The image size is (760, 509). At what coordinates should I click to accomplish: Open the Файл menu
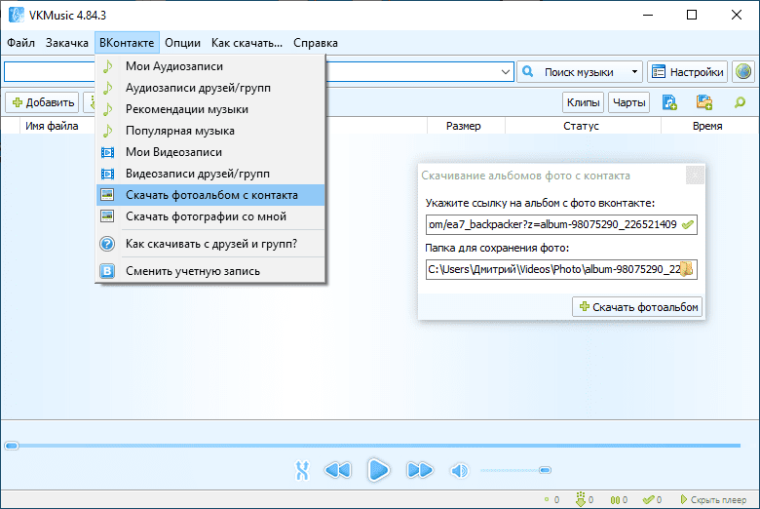click(x=20, y=43)
